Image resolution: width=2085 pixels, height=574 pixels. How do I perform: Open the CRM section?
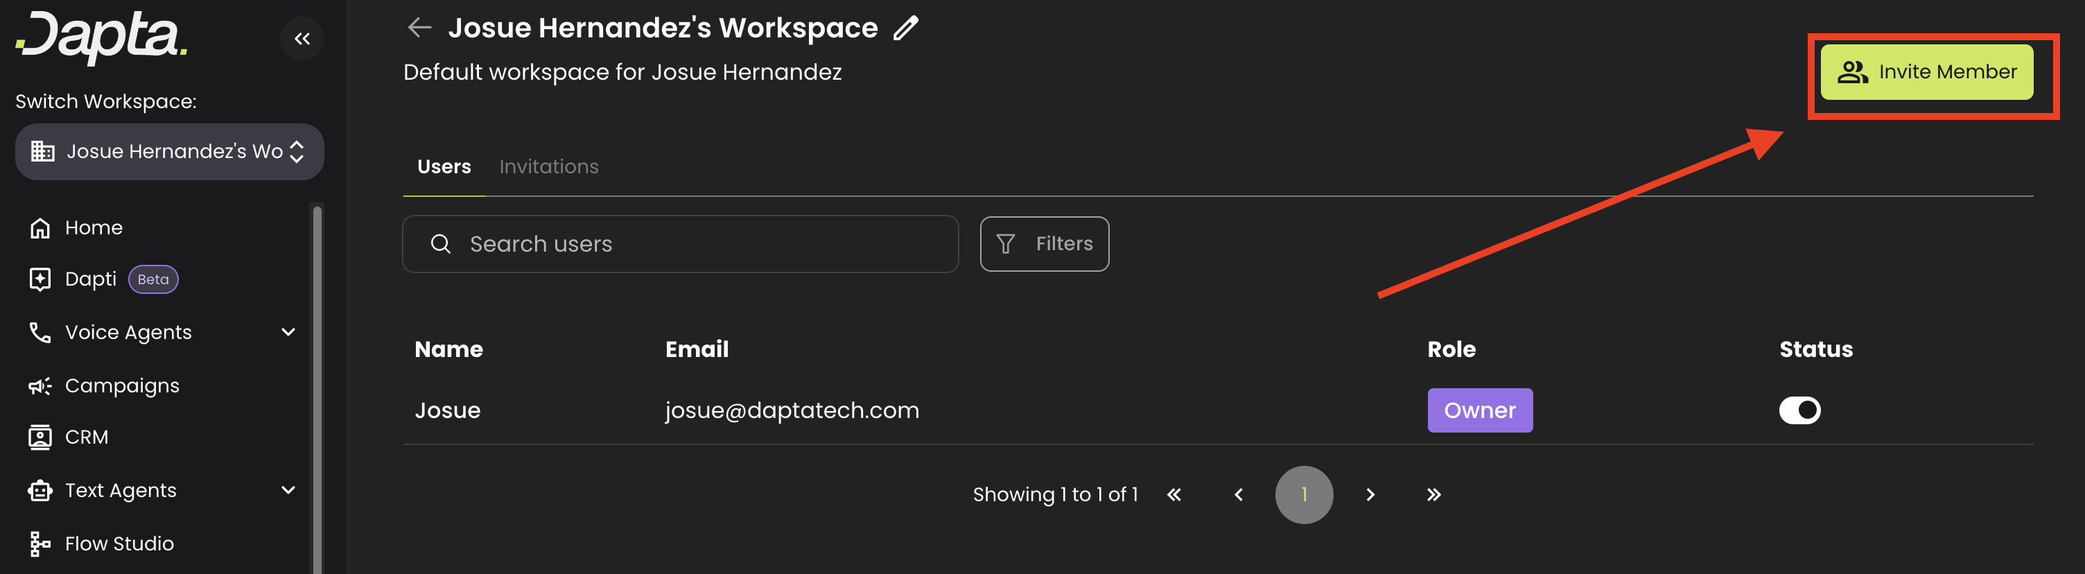86,437
